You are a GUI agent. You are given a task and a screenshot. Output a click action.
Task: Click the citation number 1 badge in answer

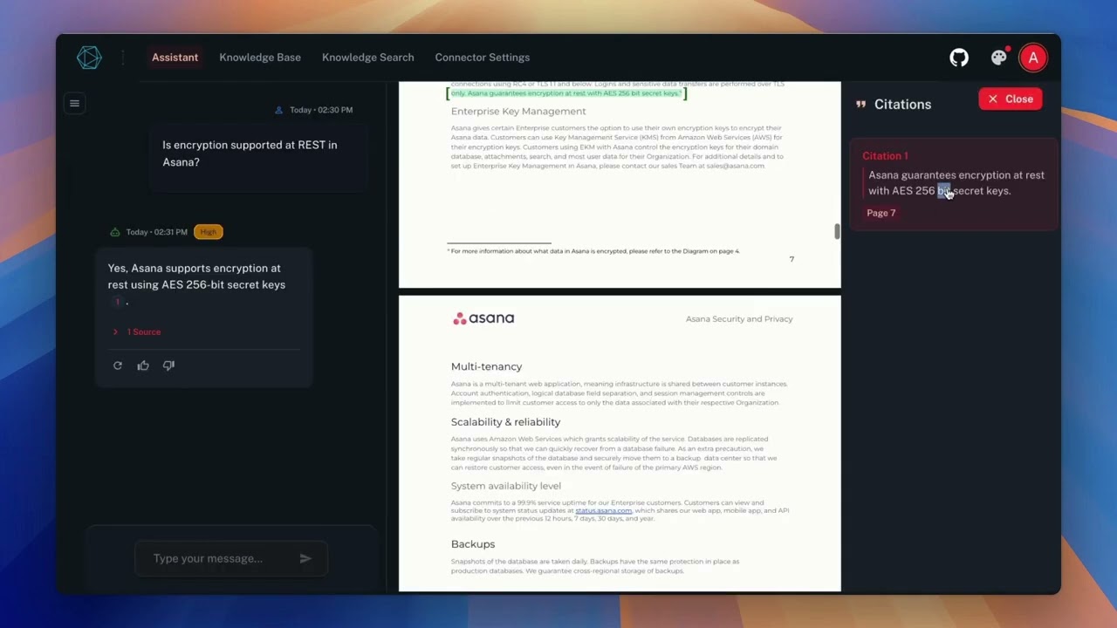117,302
